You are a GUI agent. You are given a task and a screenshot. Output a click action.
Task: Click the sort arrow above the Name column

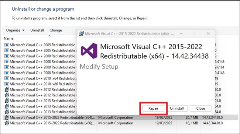point(49,36)
